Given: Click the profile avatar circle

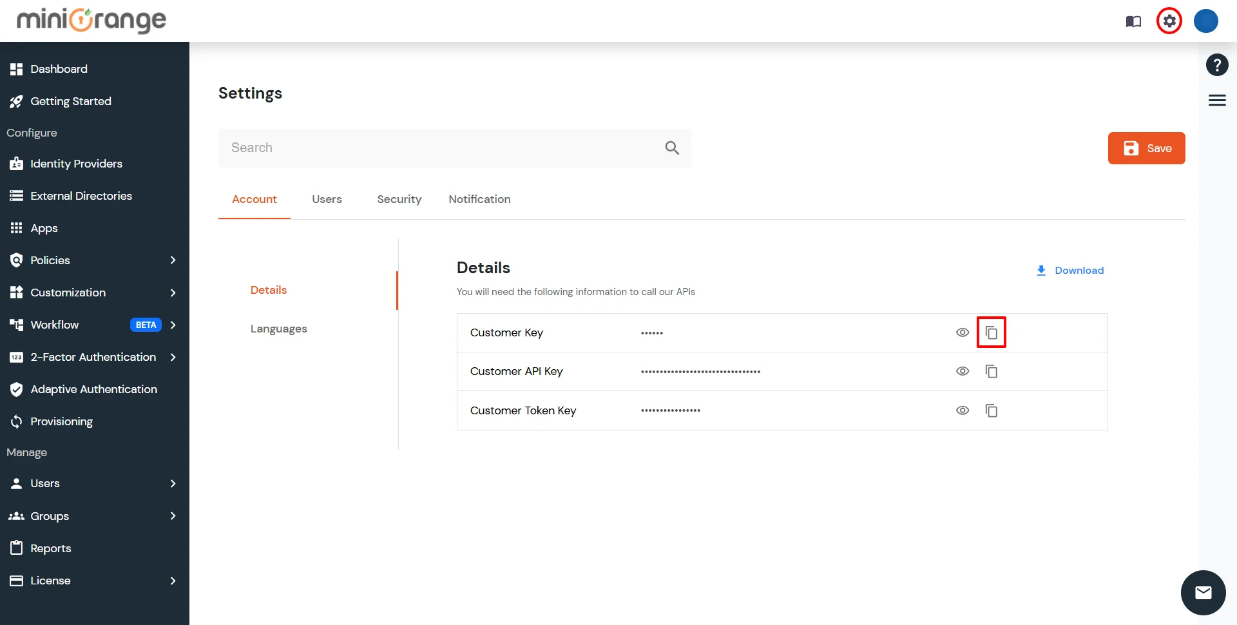Looking at the screenshot, I should [x=1205, y=21].
